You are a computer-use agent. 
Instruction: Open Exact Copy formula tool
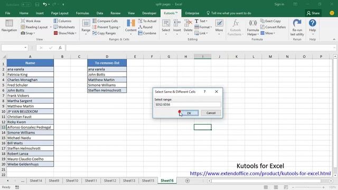click(x=270, y=21)
